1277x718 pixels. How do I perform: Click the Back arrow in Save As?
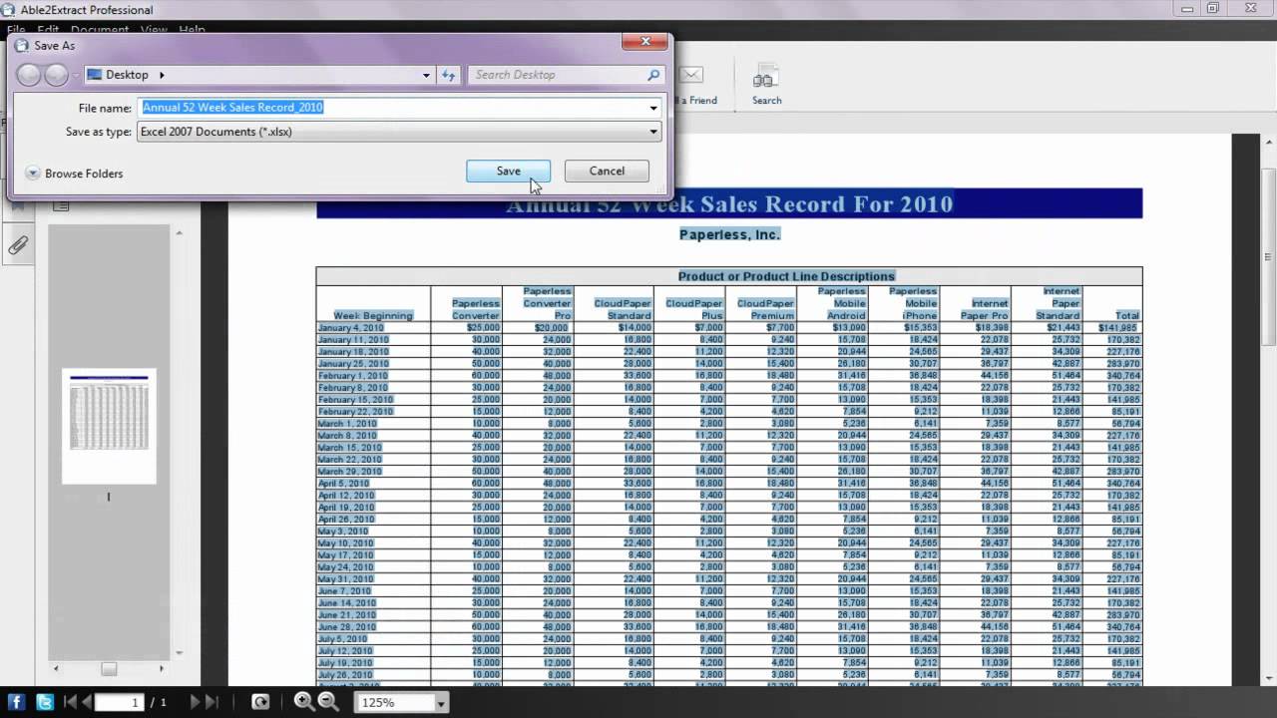coord(29,75)
